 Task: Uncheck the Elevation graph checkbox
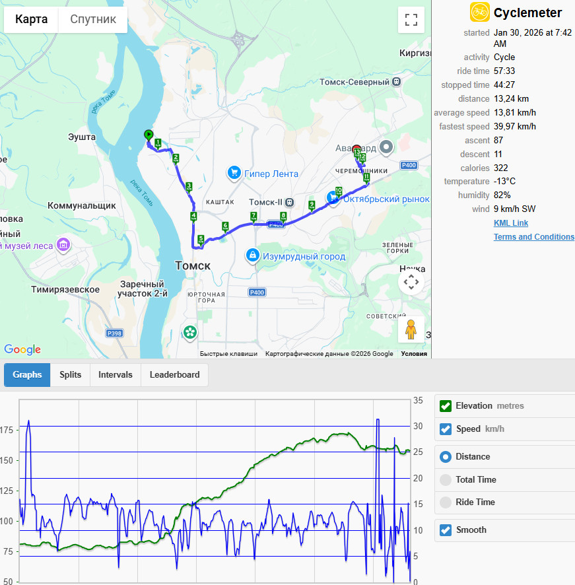tap(446, 406)
